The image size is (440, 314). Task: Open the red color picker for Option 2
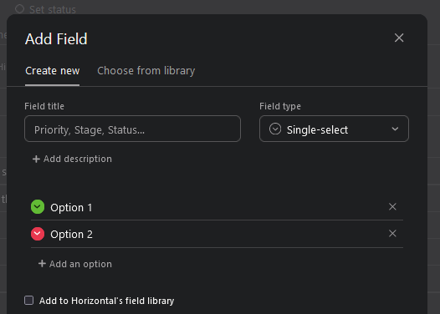tap(38, 234)
